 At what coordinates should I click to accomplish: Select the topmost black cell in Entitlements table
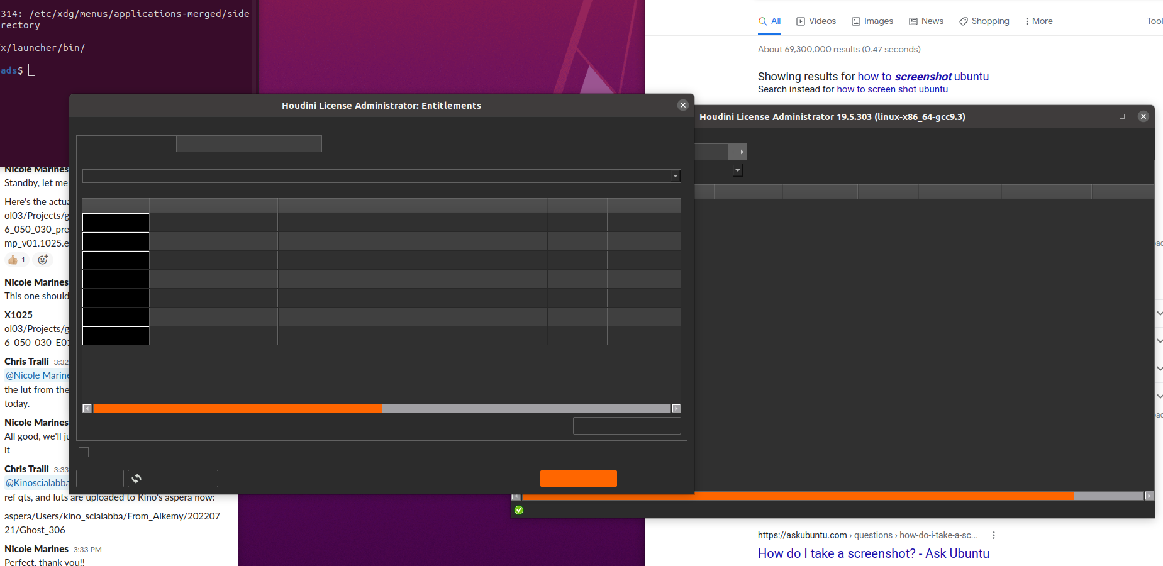tap(116, 223)
